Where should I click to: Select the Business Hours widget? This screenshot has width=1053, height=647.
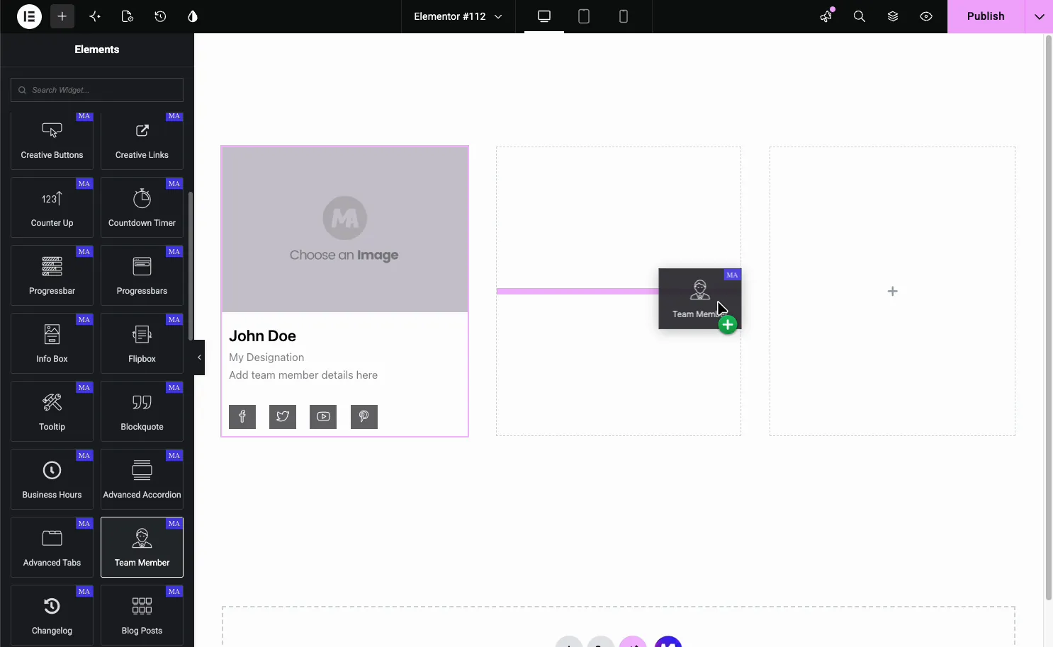coord(52,479)
